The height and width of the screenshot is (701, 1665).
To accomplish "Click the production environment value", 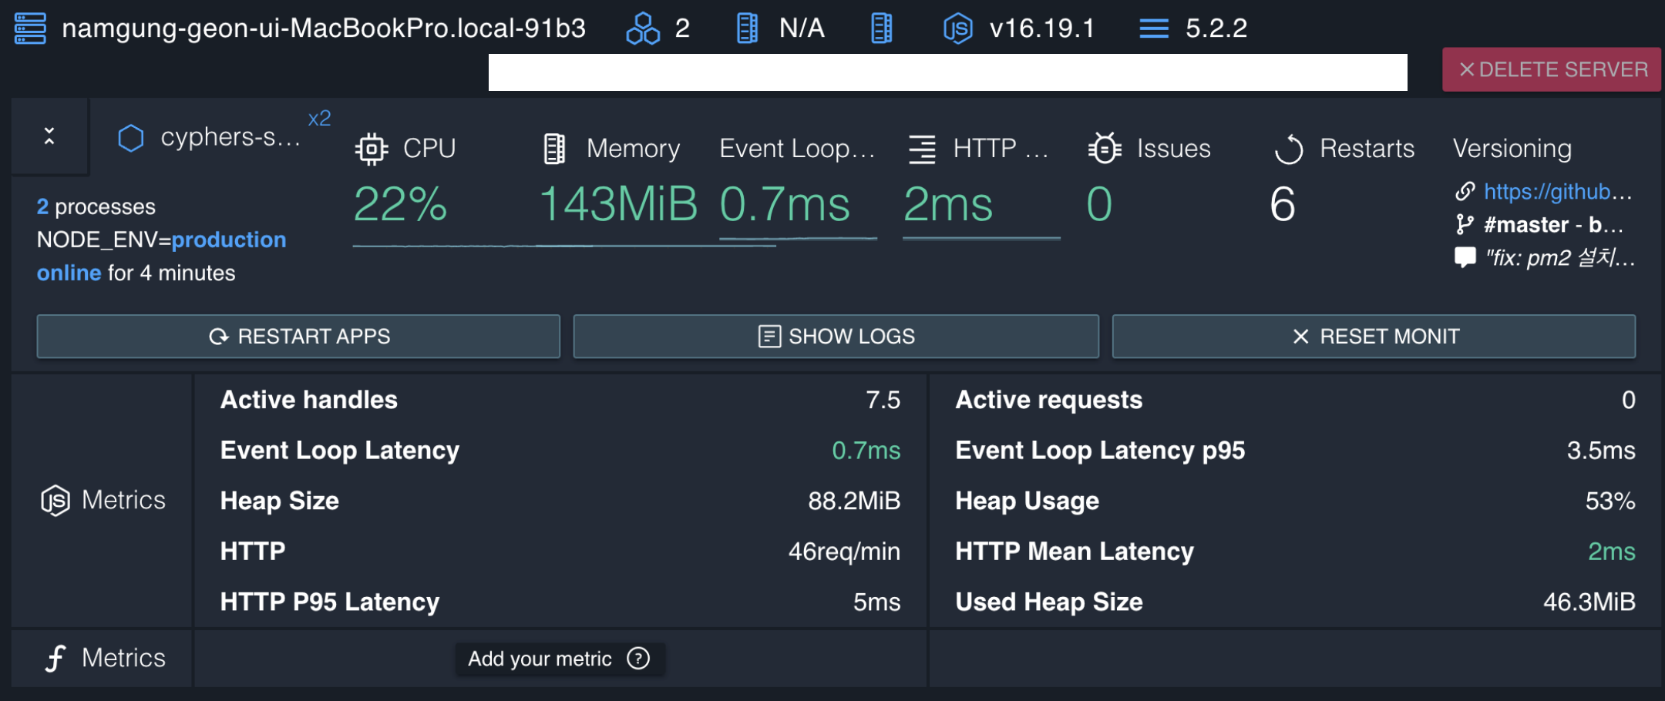I will (x=229, y=240).
